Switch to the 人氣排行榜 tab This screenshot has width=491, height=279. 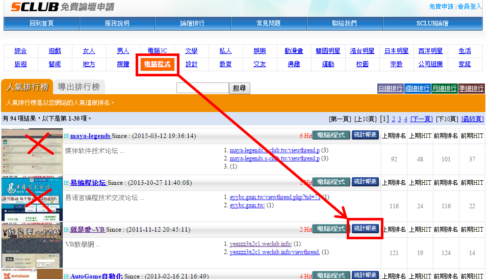pyautogui.click(x=27, y=87)
